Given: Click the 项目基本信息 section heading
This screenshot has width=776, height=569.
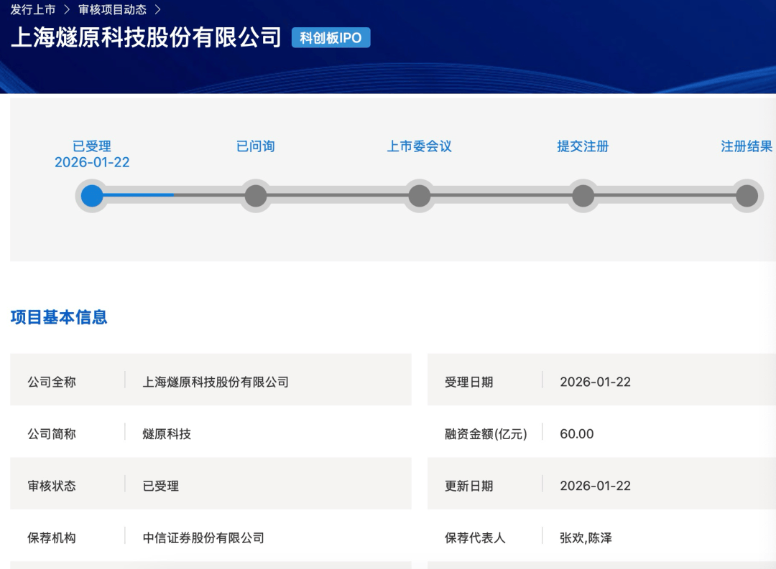Looking at the screenshot, I should (x=59, y=317).
